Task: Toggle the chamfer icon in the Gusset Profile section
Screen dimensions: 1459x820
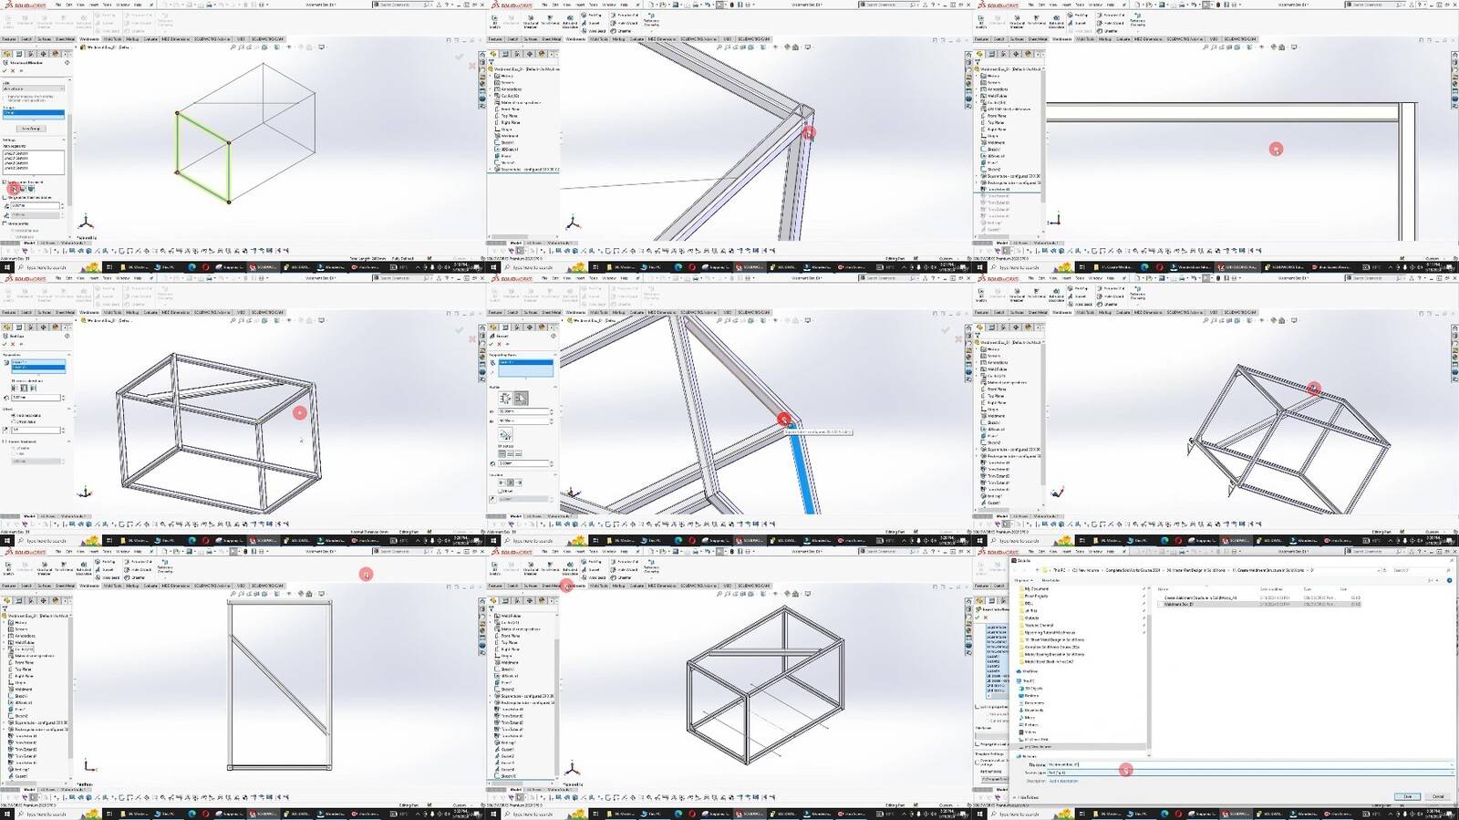Action: [x=506, y=433]
